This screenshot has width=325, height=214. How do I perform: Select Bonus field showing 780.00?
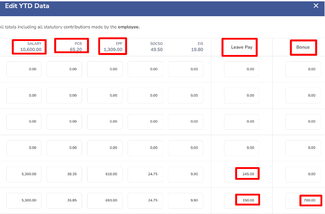pyautogui.click(x=303, y=200)
